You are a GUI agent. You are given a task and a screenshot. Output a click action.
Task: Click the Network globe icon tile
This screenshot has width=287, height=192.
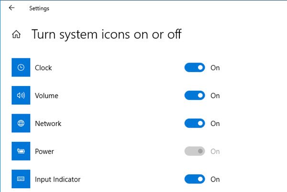pyautogui.click(x=21, y=123)
